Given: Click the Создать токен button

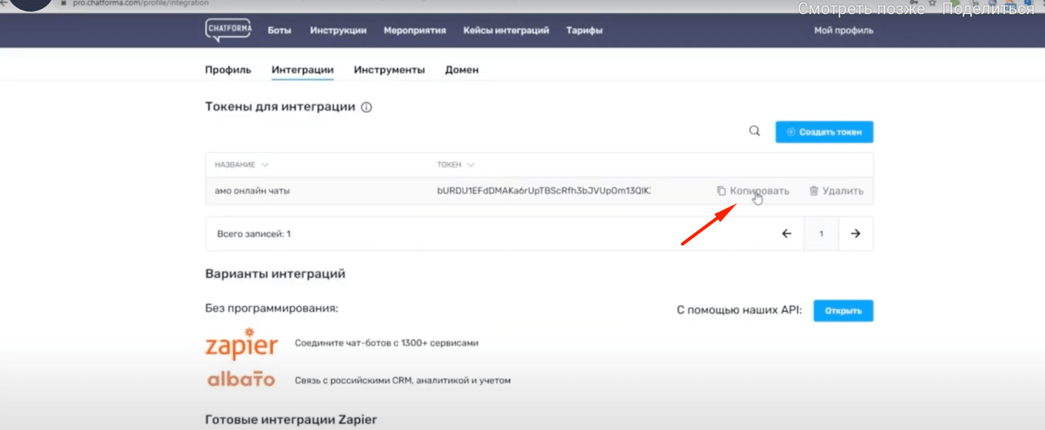Looking at the screenshot, I should (824, 132).
